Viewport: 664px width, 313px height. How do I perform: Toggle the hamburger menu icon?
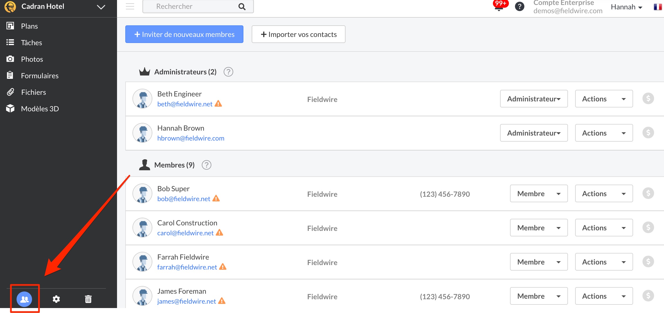(130, 6)
